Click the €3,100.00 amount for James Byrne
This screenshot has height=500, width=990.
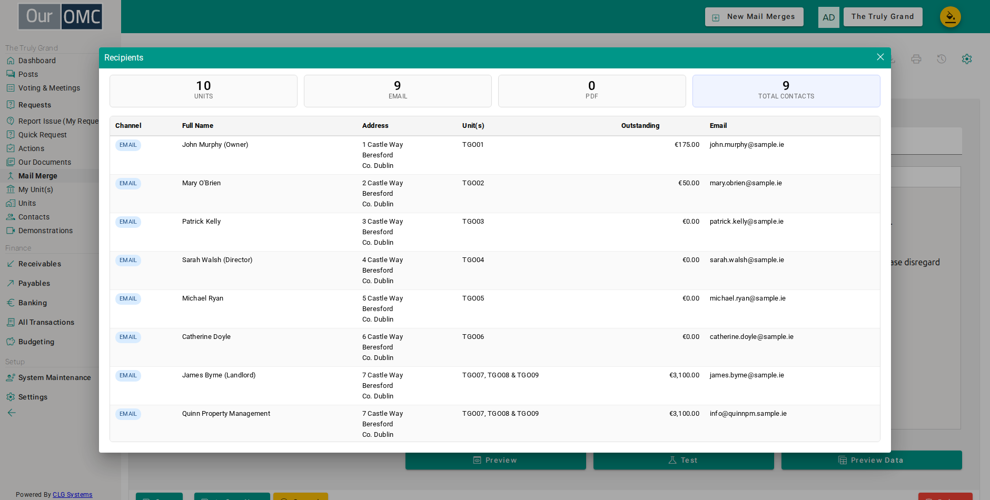[684, 375]
